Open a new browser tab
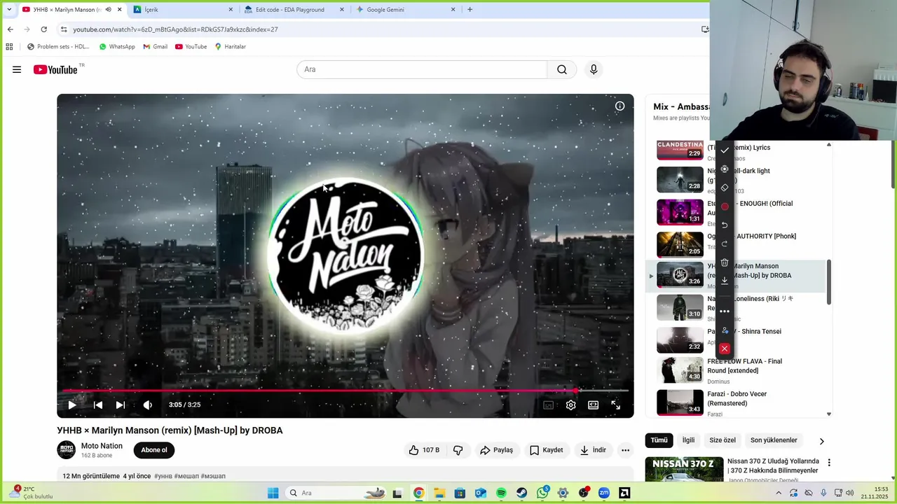 point(470,9)
